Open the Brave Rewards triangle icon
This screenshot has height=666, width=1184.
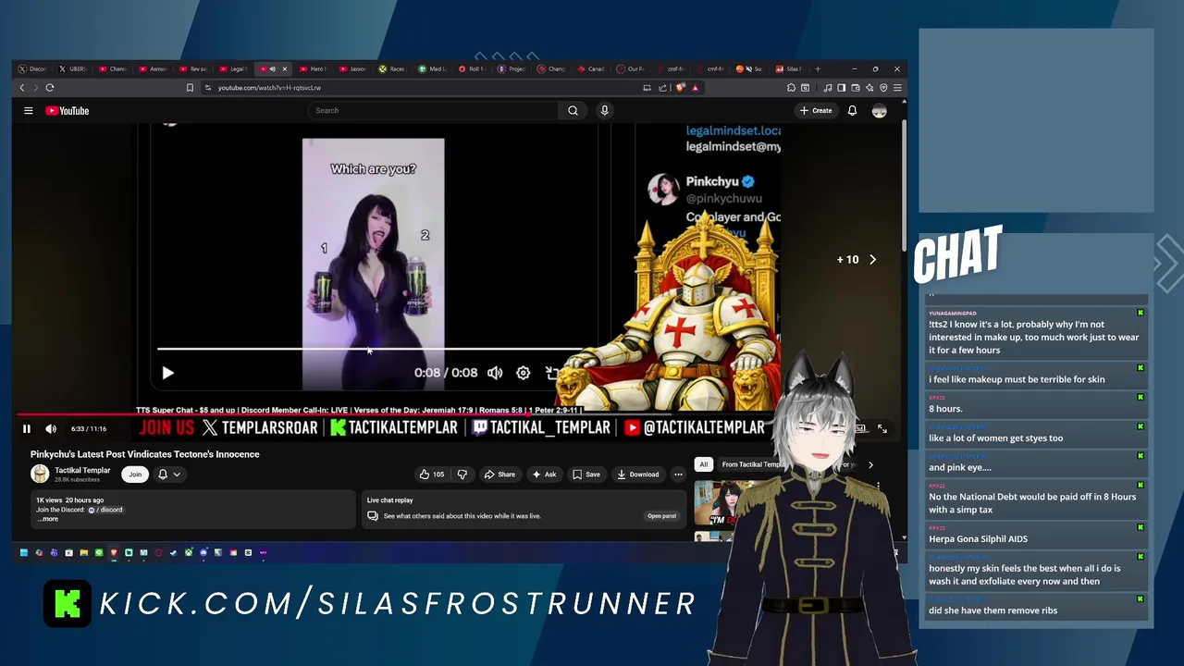(x=695, y=88)
